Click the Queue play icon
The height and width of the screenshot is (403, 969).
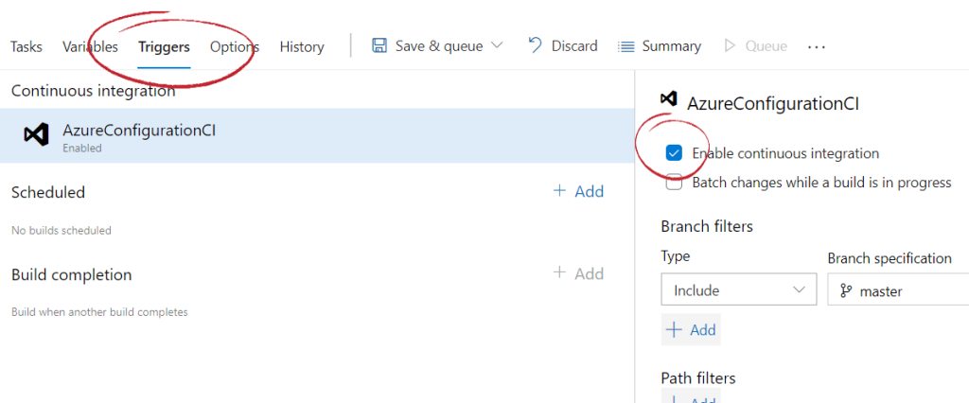coord(729,46)
